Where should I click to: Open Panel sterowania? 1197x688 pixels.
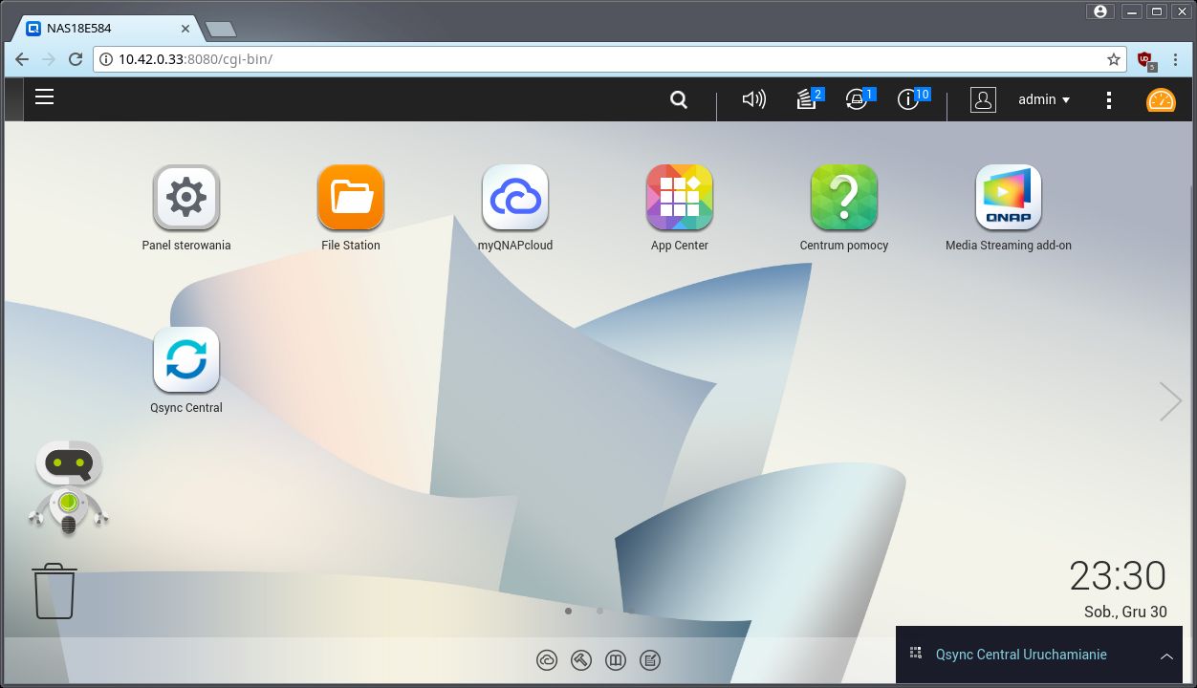[x=185, y=196]
